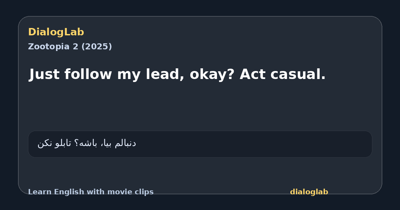Select the year (2025) beside the movie title
Screen dimensions: 400x210
(97, 47)
